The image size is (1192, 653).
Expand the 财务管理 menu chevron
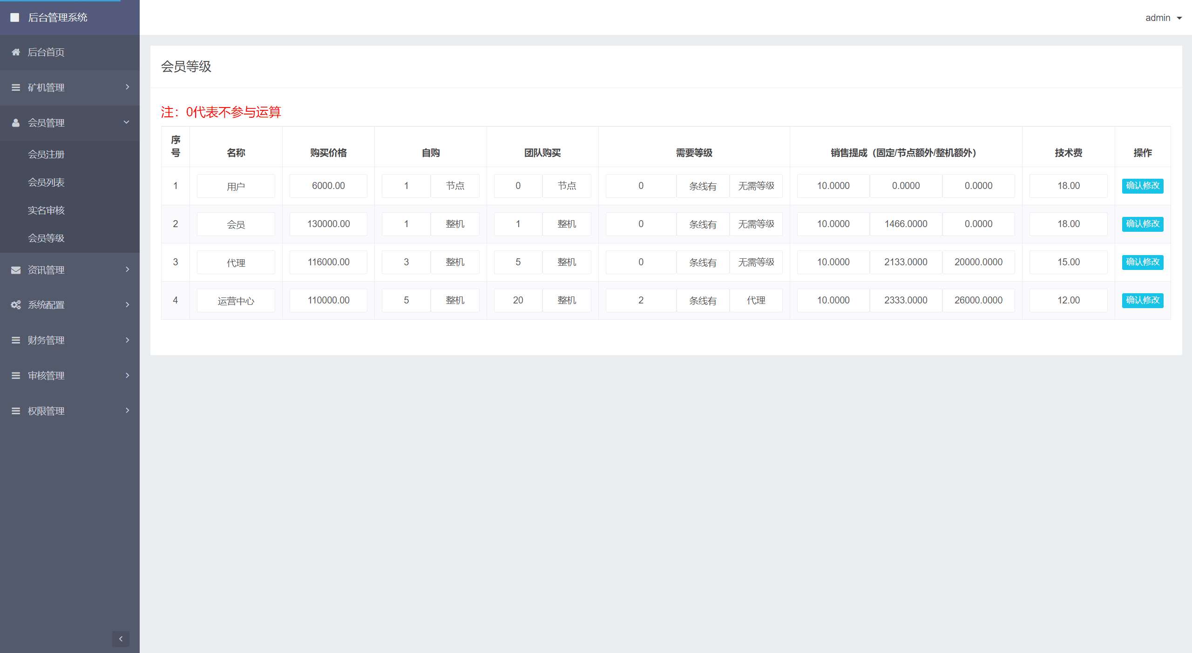pyautogui.click(x=127, y=340)
